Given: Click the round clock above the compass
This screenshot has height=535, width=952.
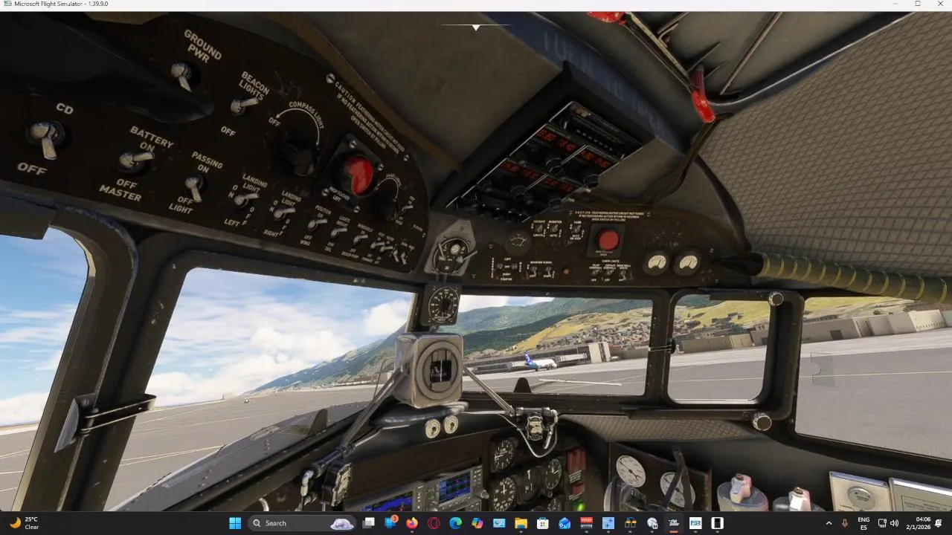Looking at the screenshot, I should tap(443, 305).
